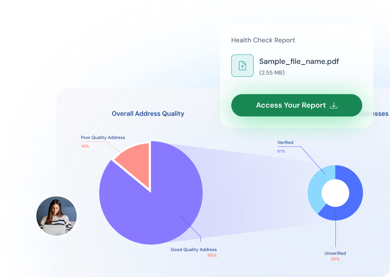Click the woman's profile avatar photo
This screenshot has height=277, width=390.
point(56,216)
